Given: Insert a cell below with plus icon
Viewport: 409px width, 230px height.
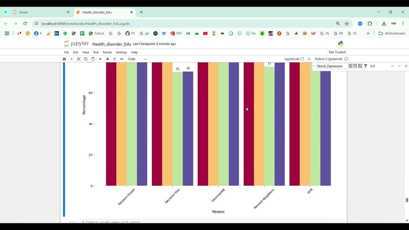Looking at the screenshot, I should click(72, 59).
